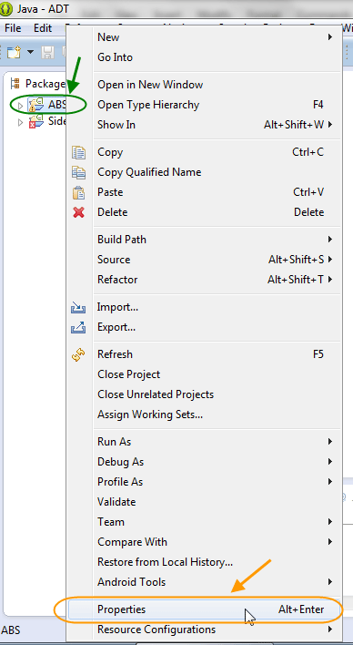Open the File menu
Viewport: 353px width, 645px height.
(x=13, y=28)
